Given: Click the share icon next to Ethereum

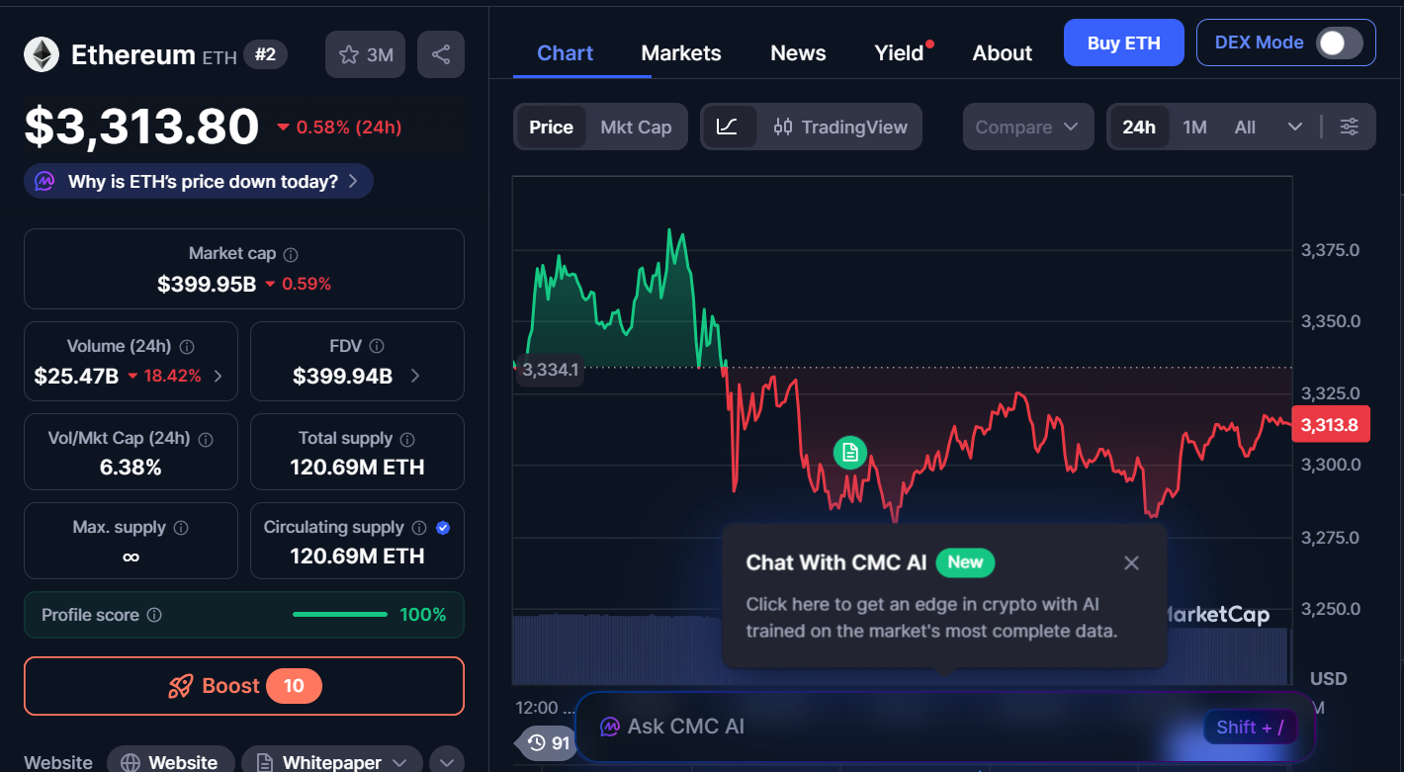Looking at the screenshot, I should [441, 54].
